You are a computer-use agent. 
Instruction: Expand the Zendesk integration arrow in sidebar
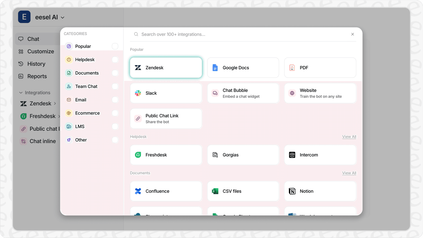click(55, 104)
